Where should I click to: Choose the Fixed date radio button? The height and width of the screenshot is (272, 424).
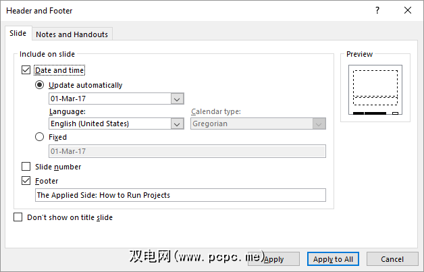click(x=40, y=137)
